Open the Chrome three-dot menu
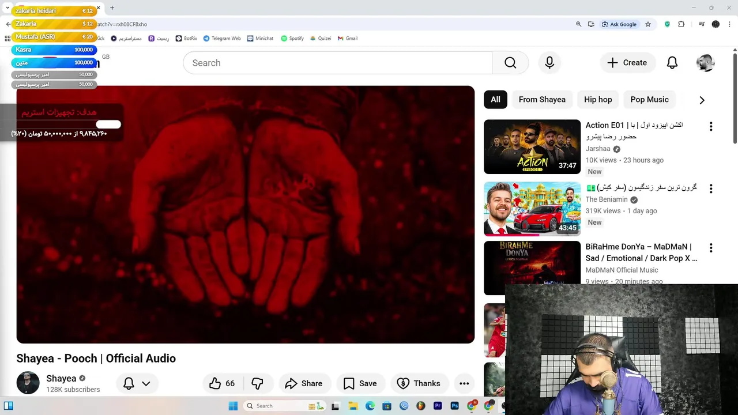Screen dimensions: 738x415 tap(730, 24)
